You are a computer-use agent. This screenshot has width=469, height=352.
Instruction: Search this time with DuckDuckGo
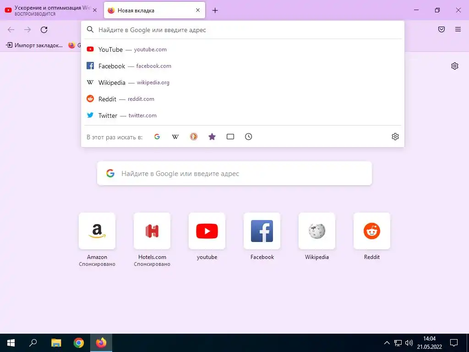point(194,137)
